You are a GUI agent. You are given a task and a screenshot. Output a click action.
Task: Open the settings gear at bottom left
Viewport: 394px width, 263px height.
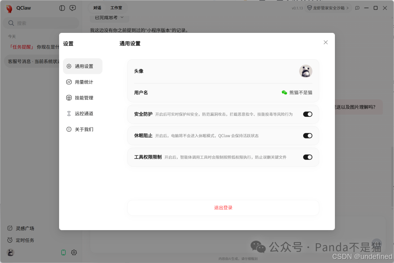click(74, 252)
